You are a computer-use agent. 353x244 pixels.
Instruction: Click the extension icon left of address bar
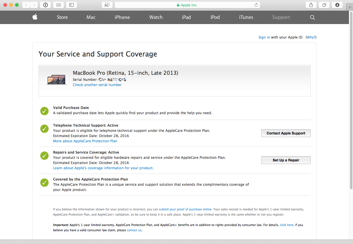coord(107,5)
